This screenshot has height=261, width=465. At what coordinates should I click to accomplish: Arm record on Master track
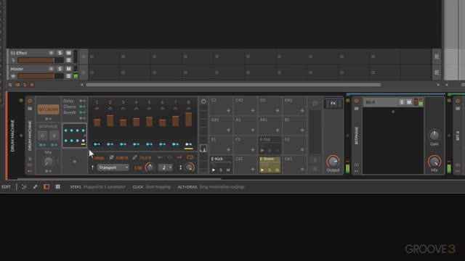tap(51, 69)
